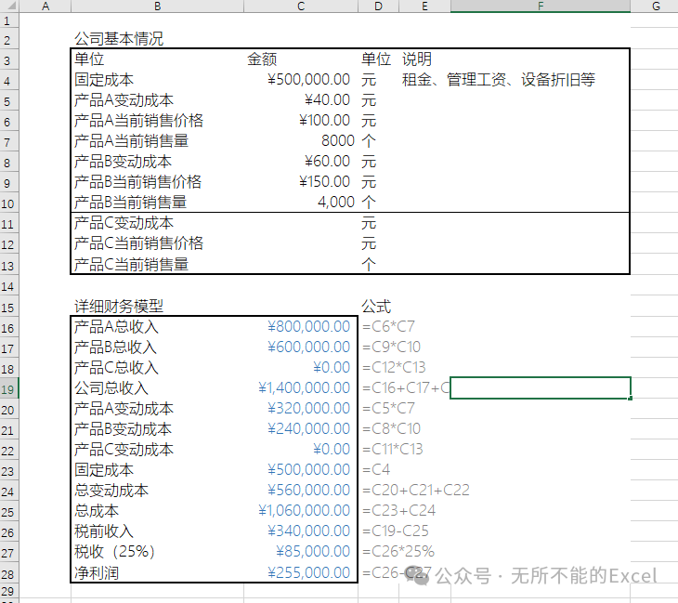Screen dimensions: 678x603
Task: Click the formula text =C6*C7
Action: (388, 327)
